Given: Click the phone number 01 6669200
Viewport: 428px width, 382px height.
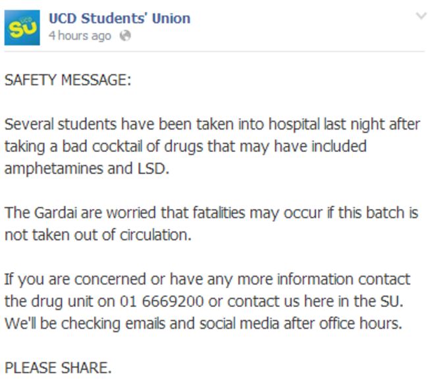Looking at the screenshot, I should [x=162, y=301].
